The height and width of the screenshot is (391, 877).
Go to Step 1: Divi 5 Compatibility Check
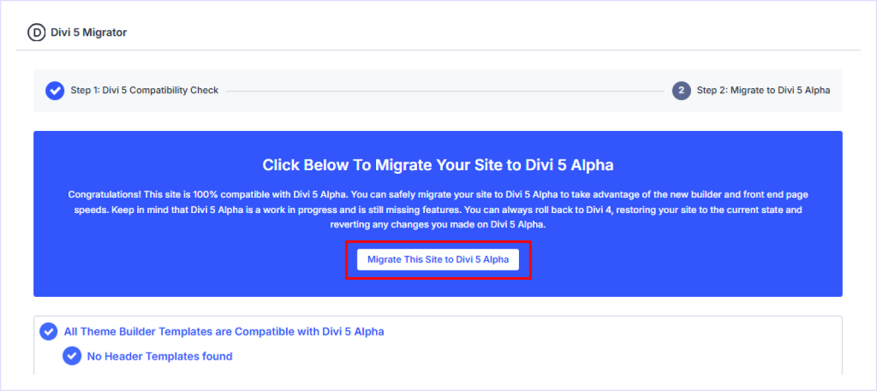click(144, 91)
